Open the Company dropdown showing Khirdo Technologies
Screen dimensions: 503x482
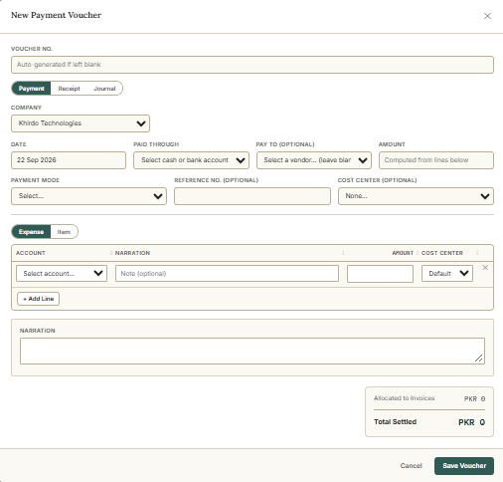click(x=81, y=123)
